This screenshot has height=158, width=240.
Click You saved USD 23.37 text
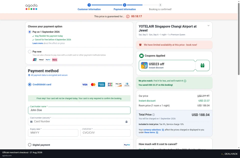[x=155, y=85]
